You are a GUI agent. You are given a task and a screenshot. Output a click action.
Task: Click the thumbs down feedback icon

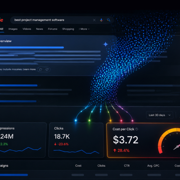tap(47, 69)
